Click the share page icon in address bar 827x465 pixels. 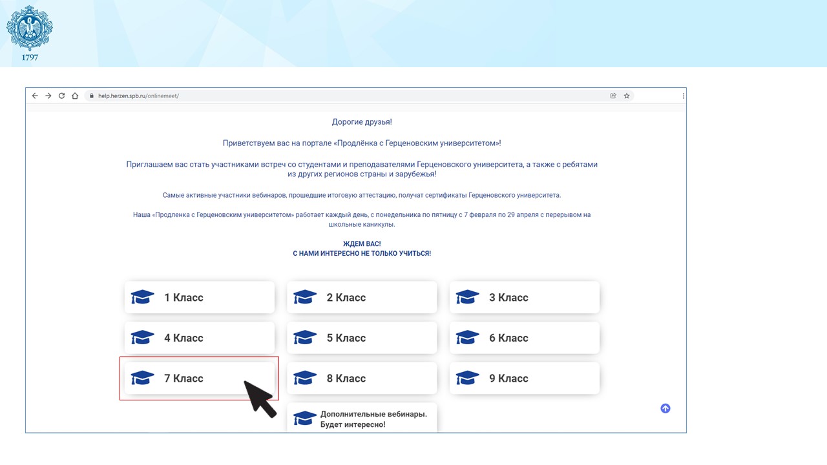click(613, 96)
